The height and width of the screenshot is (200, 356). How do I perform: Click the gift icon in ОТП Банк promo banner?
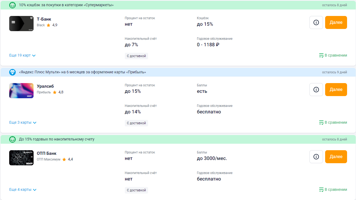click(12, 139)
